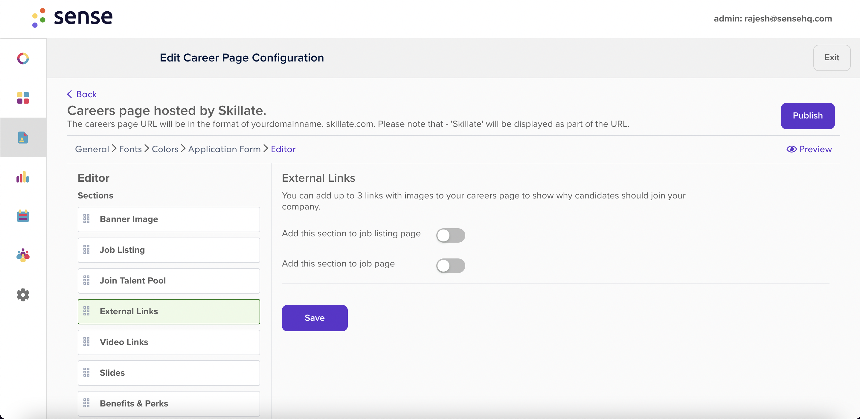Viewport: 860px width, 419px height.
Task: Click the eye icon next to Preview
Action: [791, 149]
